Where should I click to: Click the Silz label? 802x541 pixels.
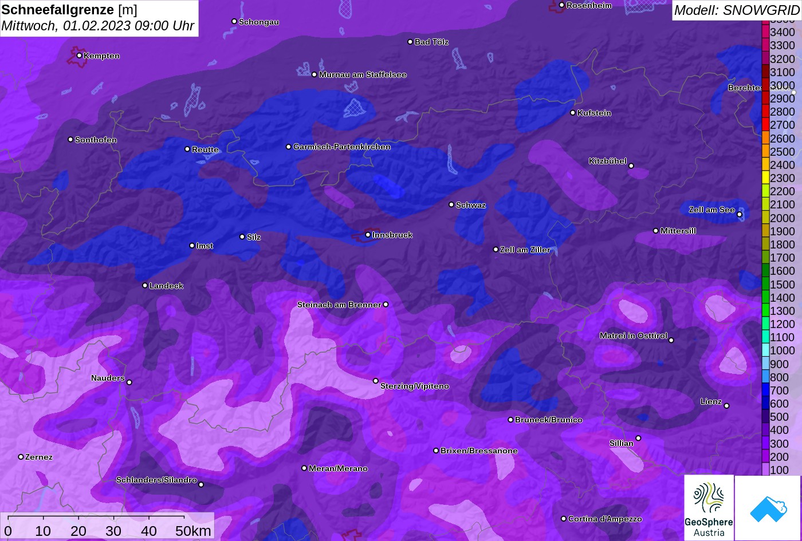click(x=254, y=237)
